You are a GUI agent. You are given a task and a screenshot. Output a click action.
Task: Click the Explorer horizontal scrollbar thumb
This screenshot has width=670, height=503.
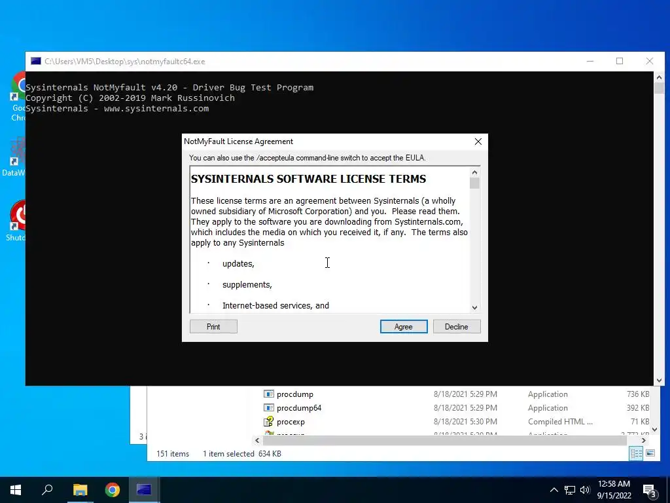pyautogui.click(x=444, y=440)
